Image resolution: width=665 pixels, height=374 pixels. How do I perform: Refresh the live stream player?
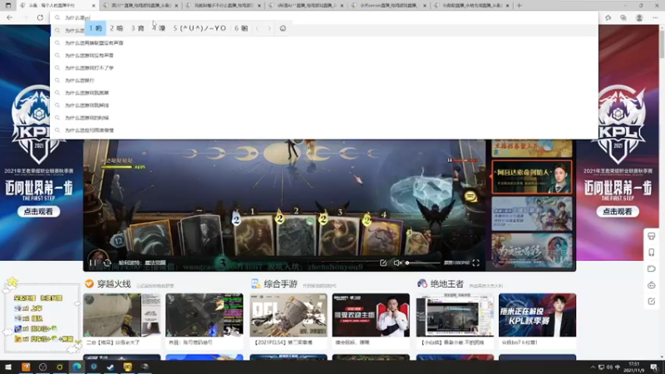(x=107, y=263)
